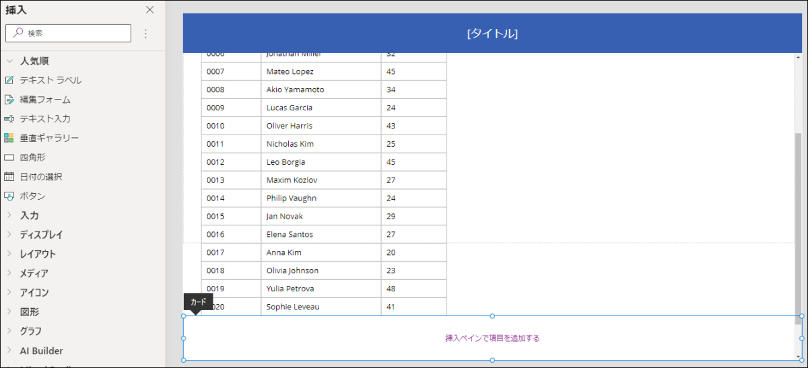
Task: Click age value 43 for Oliver Harris
Action: click(x=413, y=126)
